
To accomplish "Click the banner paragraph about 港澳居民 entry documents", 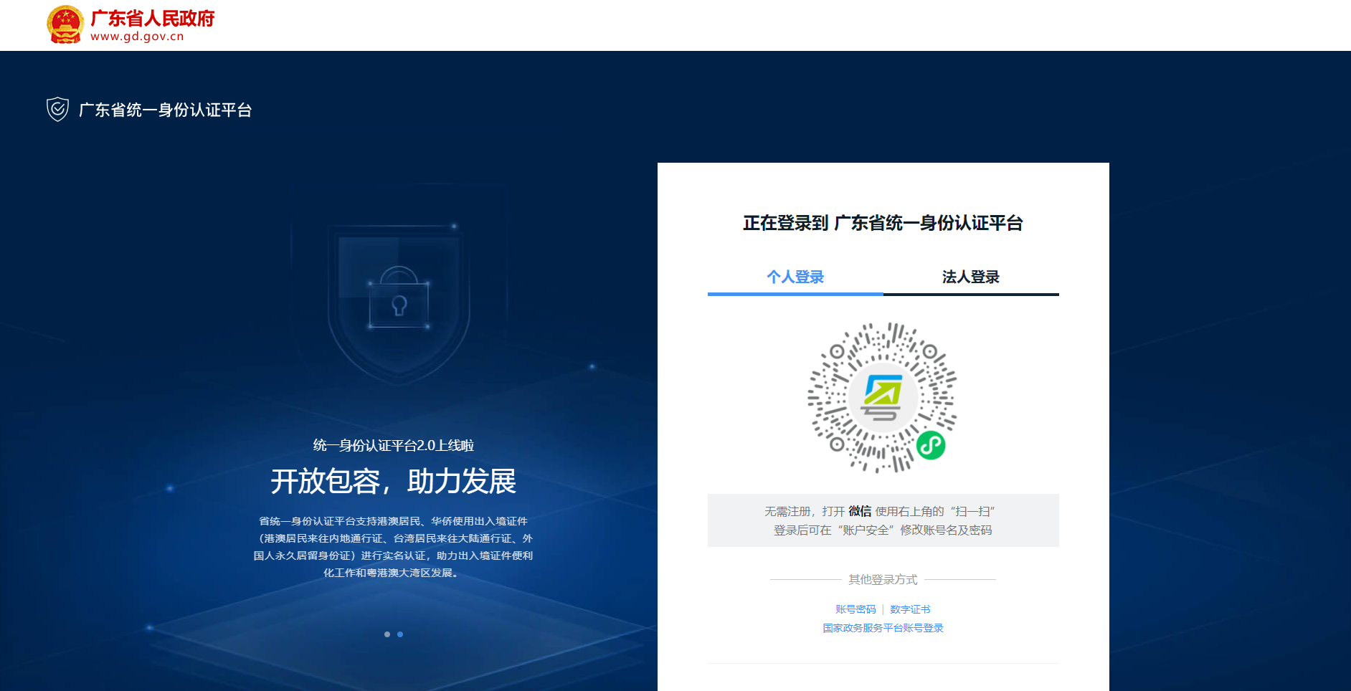I will point(393,547).
